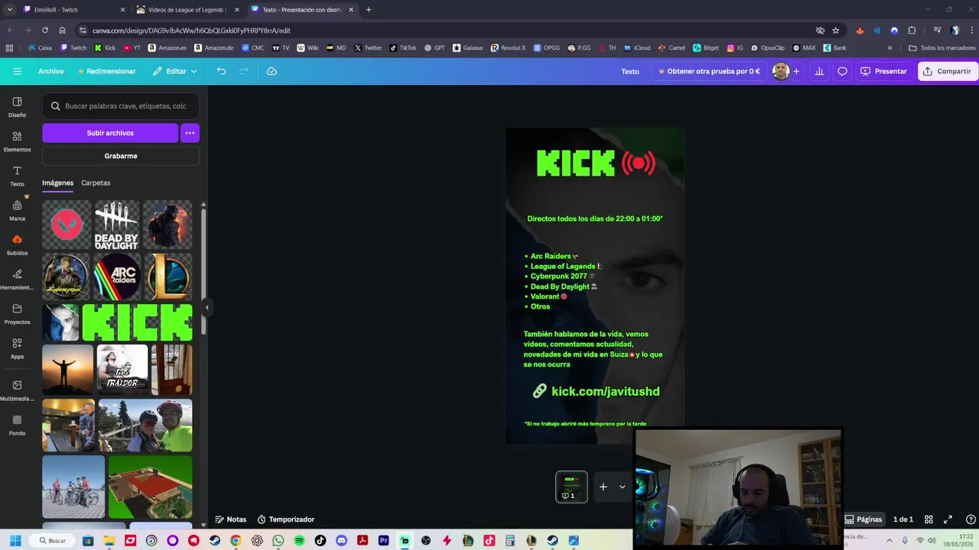The height and width of the screenshot is (550, 979).
Task: Switch to the Carpetas tab
Action: coord(96,183)
